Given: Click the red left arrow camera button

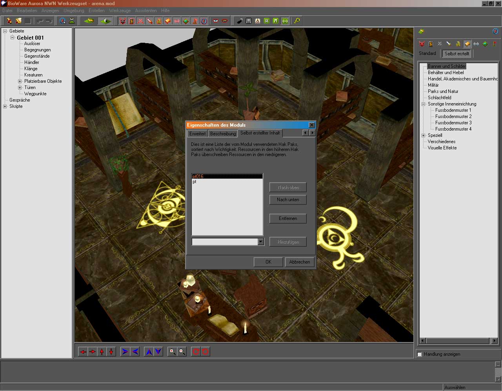Looking at the screenshot, I should 83,352.
